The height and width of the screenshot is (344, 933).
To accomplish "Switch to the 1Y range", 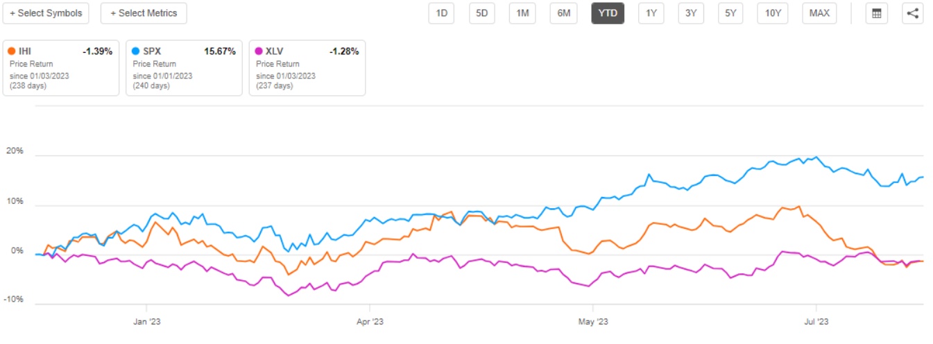I will click(x=651, y=13).
